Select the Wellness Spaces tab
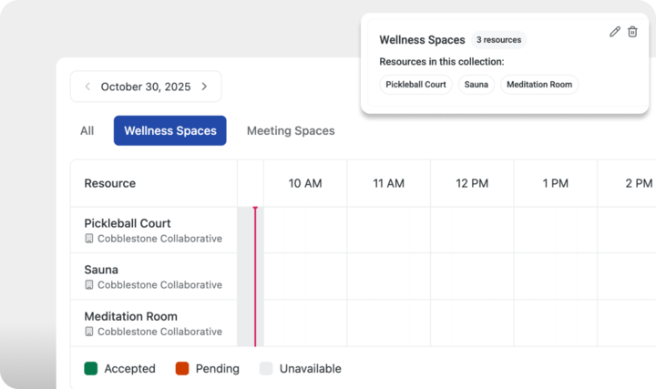The height and width of the screenshot is (389, 656). click(169, 131)
